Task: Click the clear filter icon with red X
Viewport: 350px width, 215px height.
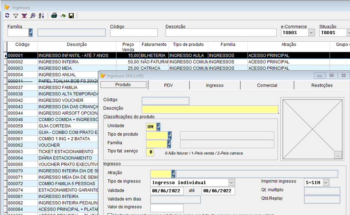Action: pyautogui.click(x=24, y=16)
